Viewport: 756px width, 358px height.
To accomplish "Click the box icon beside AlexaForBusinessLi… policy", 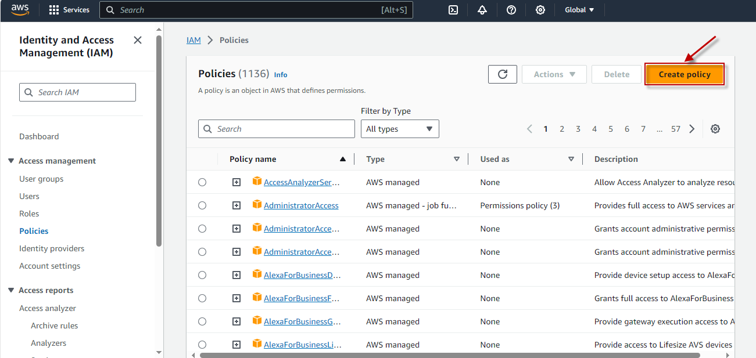I will point(257,344).
